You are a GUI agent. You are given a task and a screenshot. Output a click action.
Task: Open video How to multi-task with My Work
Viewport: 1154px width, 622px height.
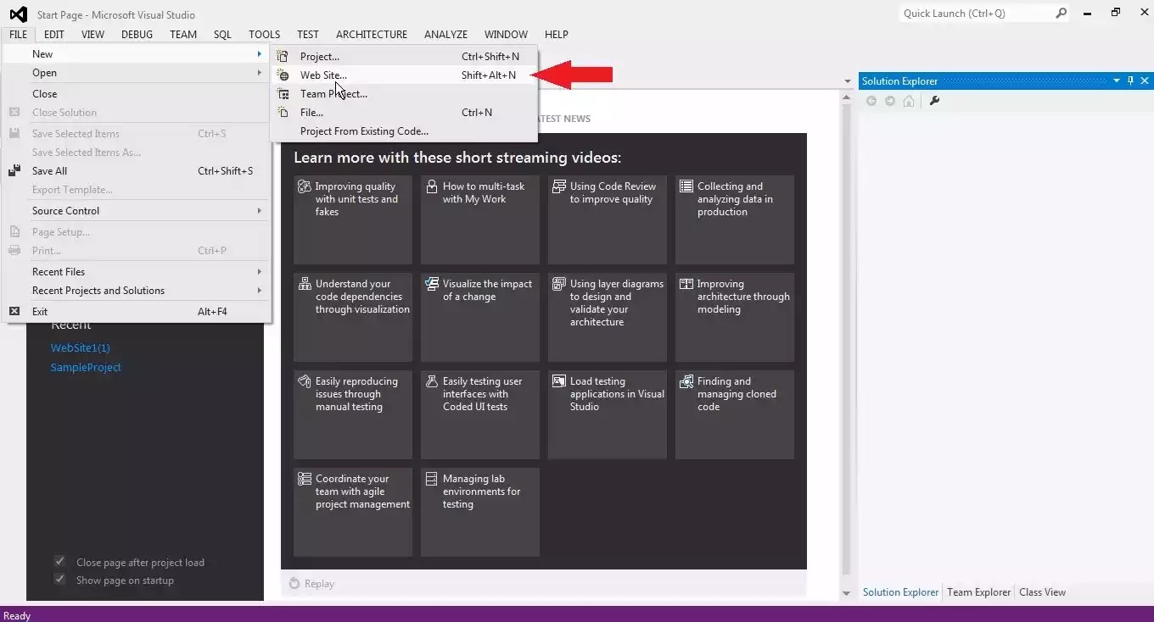(480, 219)
